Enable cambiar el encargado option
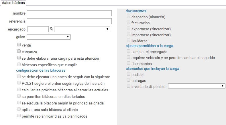 click(129, 51)
